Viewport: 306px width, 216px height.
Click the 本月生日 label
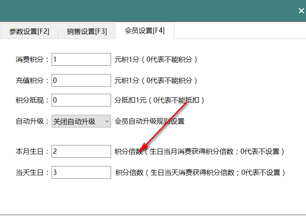[x=32, y=151]
